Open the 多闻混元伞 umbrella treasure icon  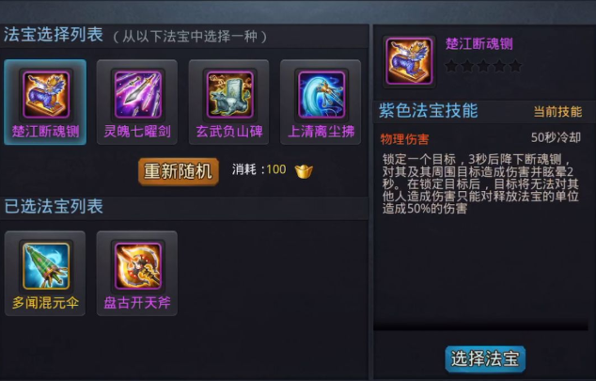(x=46, y=266)
